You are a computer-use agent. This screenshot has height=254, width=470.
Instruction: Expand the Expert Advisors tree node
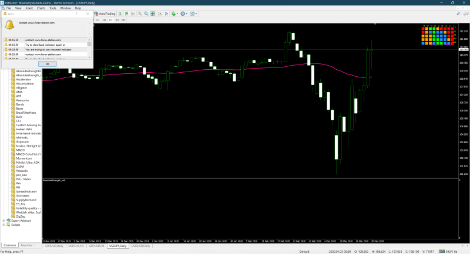pyautogui.click(x=4, y=221)
